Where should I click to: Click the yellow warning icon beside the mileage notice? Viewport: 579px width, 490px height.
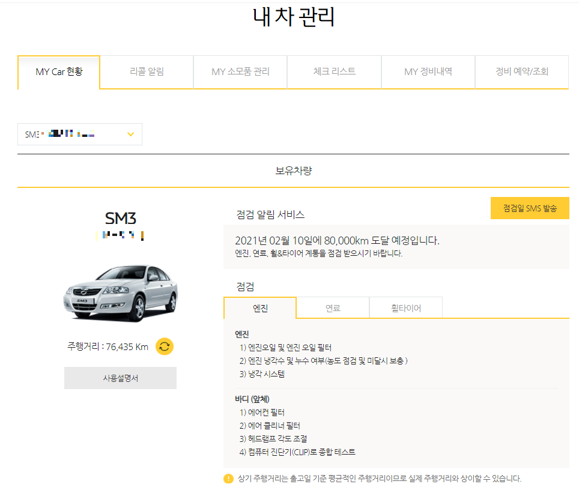pos(229,479)
